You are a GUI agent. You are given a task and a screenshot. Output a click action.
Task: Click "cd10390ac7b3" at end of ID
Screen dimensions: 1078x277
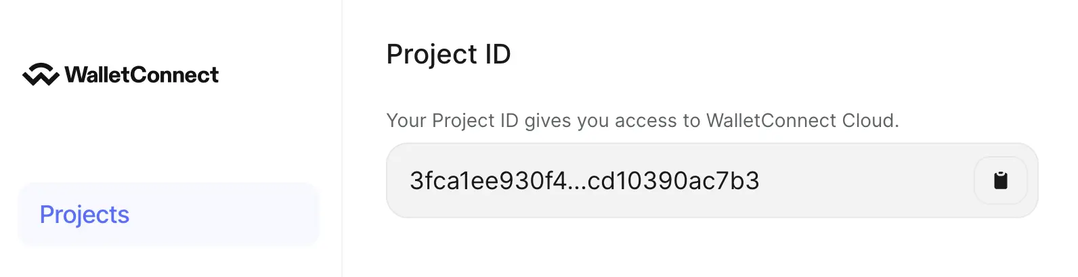tap(673, 181)
